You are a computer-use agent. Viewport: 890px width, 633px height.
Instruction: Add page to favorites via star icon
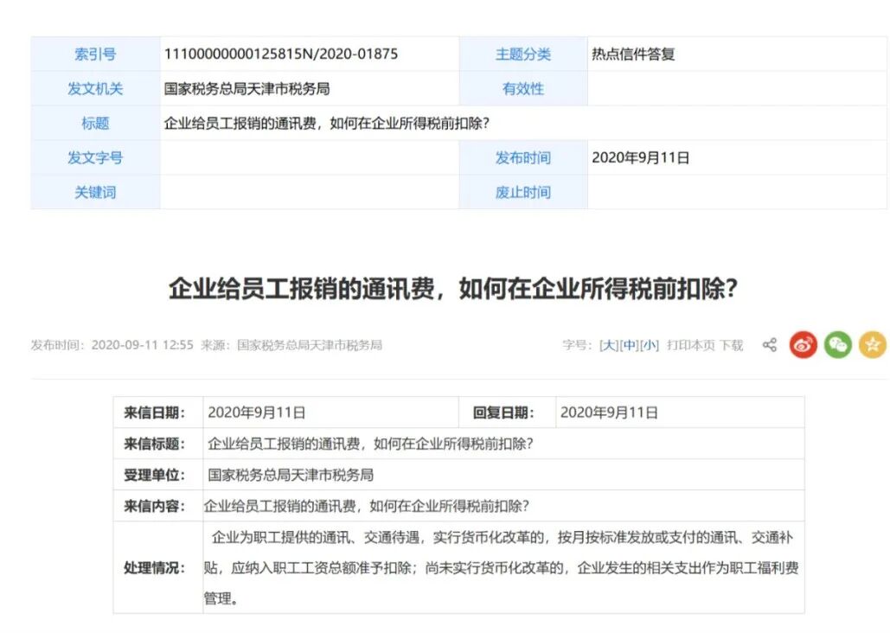coord(871,344)
